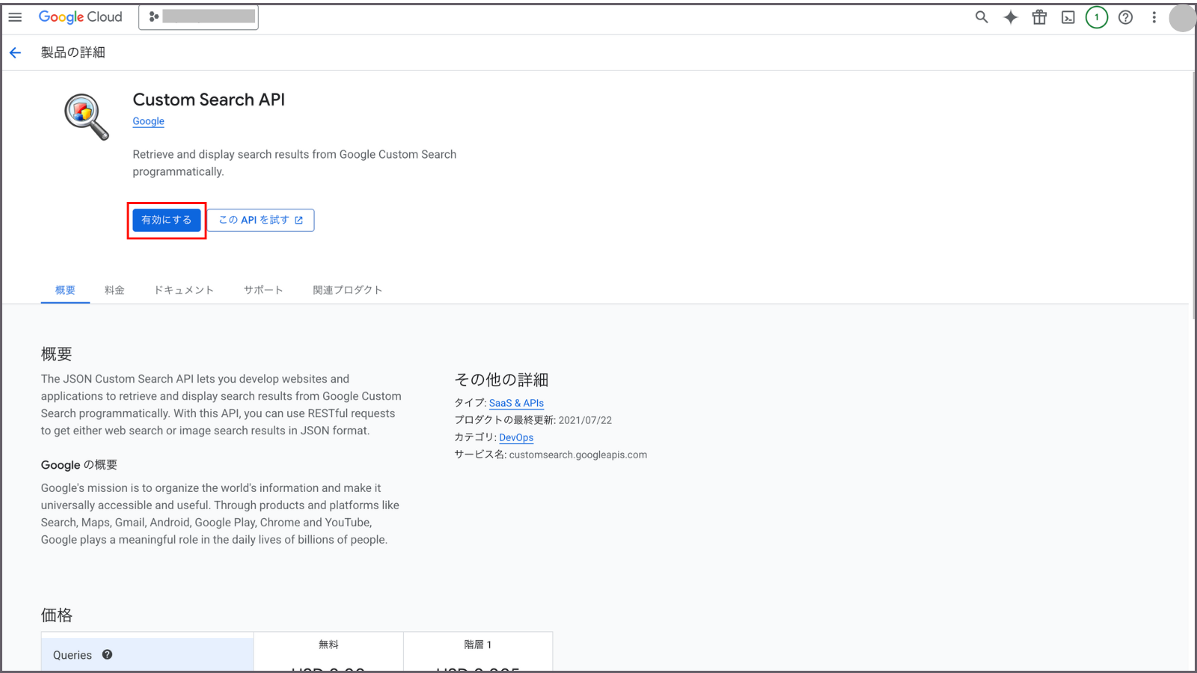Select the 概要 tab
This screenshot has width=1197, height=673.
tap(65, 290)
